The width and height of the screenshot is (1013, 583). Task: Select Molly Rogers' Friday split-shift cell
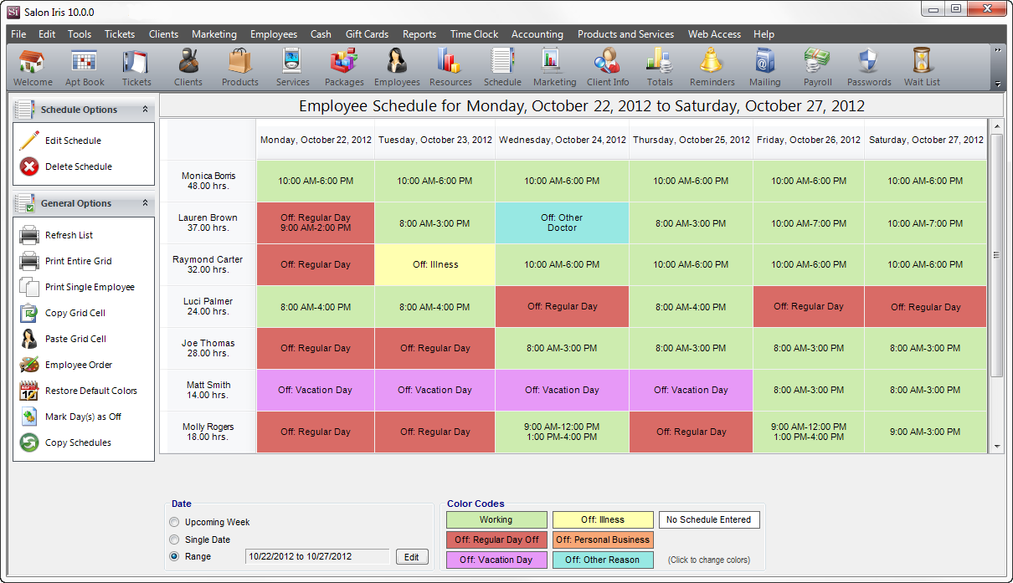(809, 432)
